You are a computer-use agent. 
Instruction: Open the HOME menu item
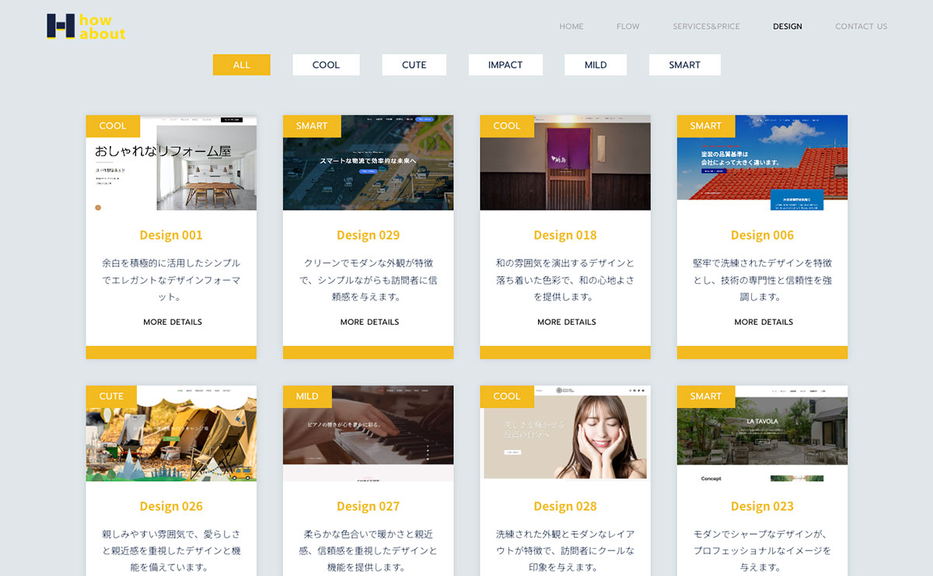(x=571, y=26)
